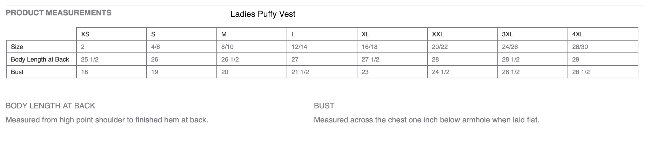Click the XS column header
The image size is (651, 142).
[85, 34]
